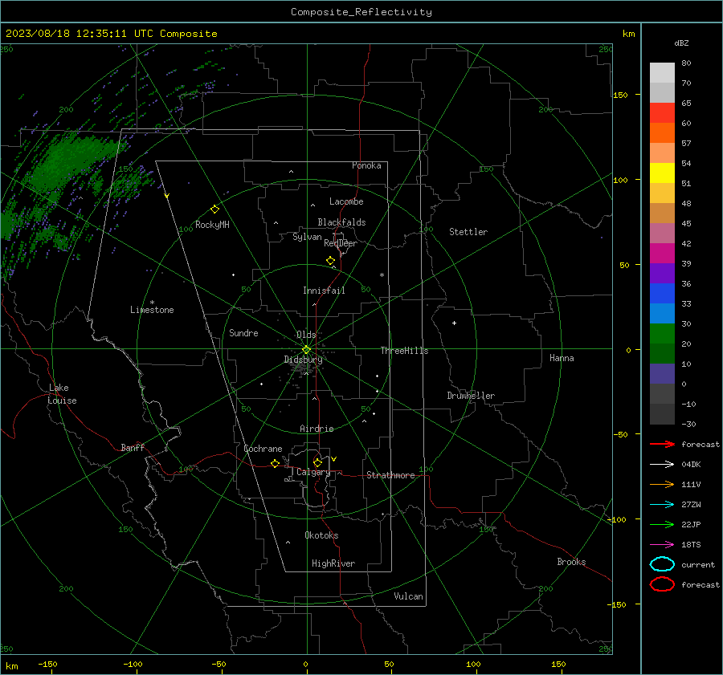Click yellow radar center diamond at Olds
The width and height of the screenshot is (723, 675).
306,350
